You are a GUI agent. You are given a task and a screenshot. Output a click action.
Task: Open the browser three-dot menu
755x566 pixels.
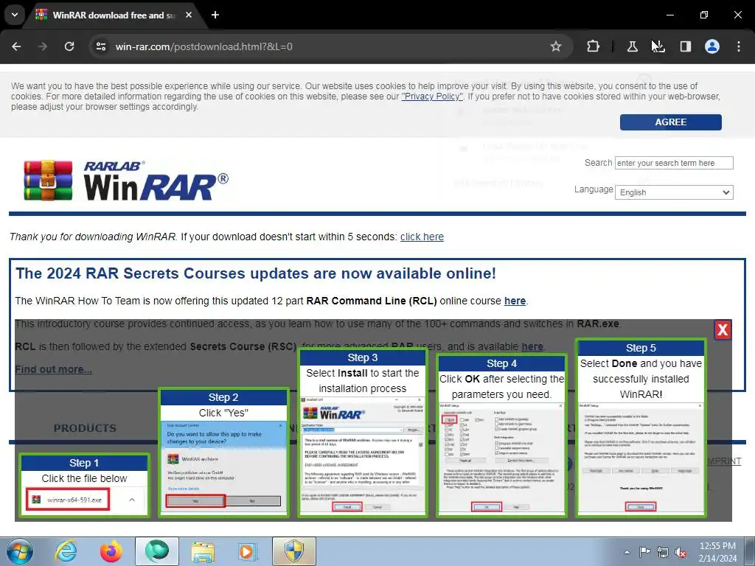coord(739,46)
